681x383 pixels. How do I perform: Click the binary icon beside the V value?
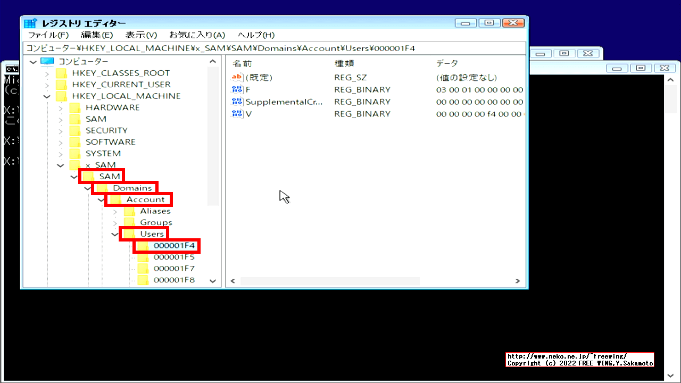(237, 114)
